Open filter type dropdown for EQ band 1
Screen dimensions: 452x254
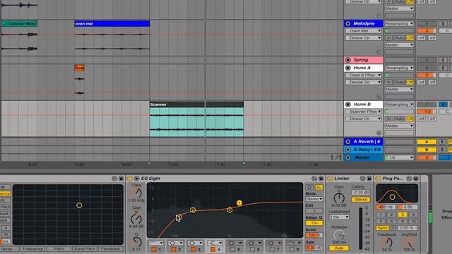click(156, 243)
